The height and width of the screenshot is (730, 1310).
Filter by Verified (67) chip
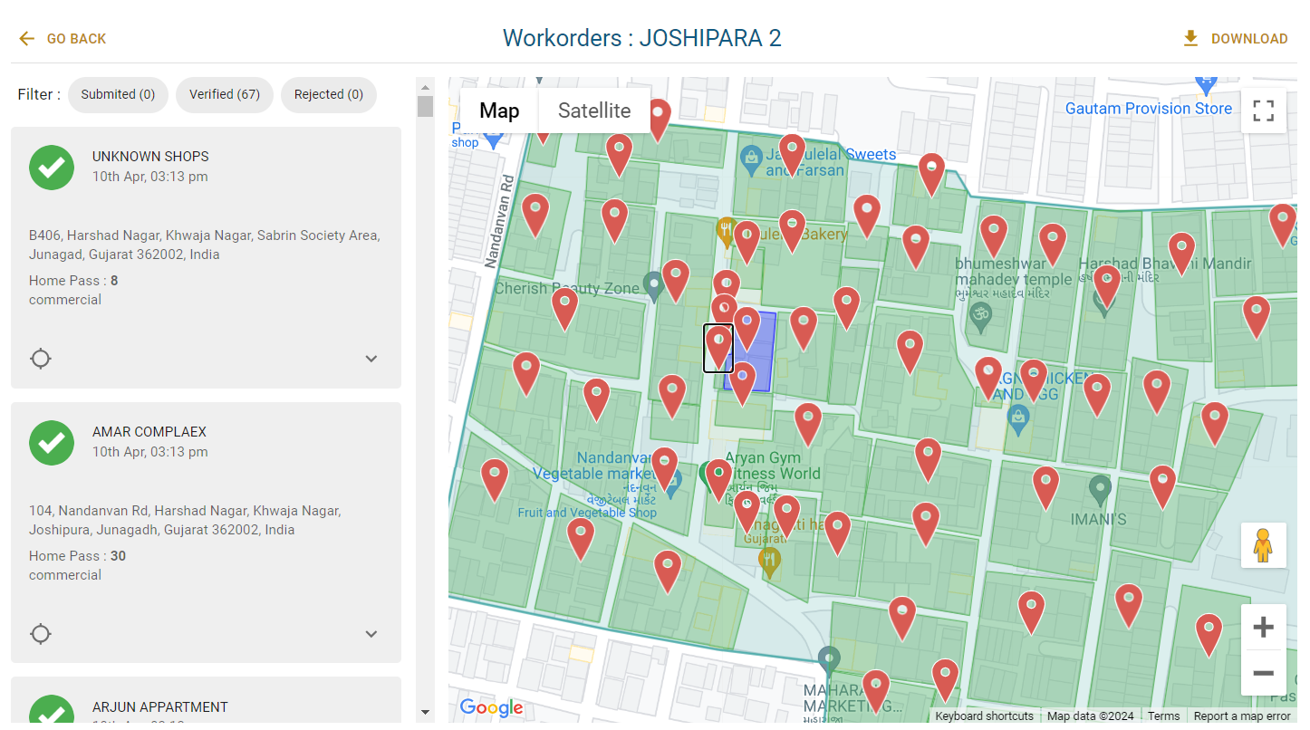[225, 94]
